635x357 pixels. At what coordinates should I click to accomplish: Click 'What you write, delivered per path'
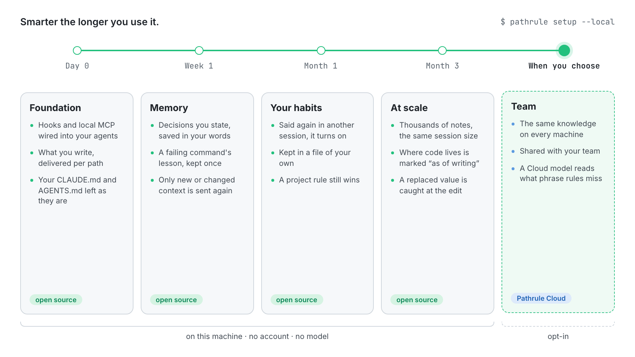[x=71, y=158]
